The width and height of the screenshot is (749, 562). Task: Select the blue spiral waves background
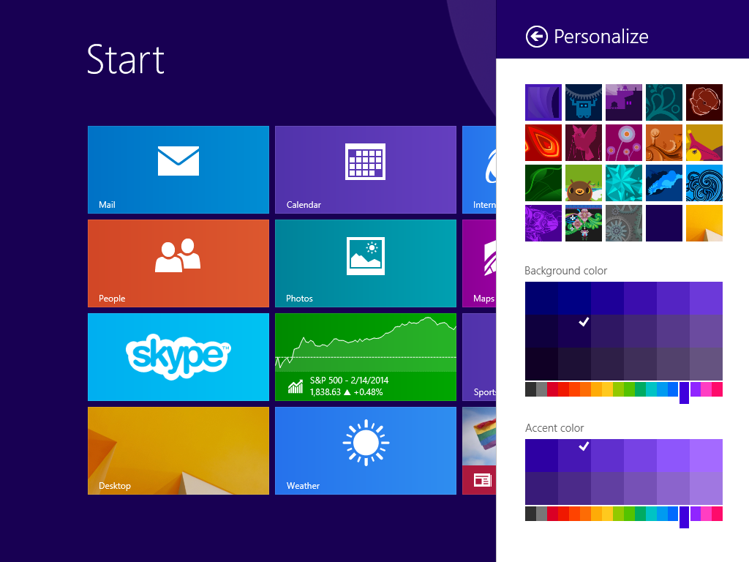[704, 183]
